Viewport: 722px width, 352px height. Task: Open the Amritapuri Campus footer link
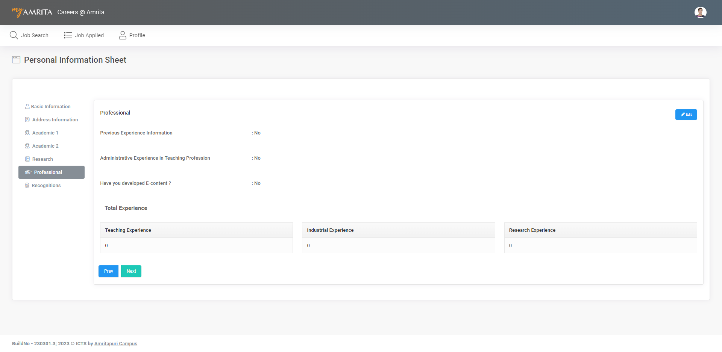(x=115, y=344)
